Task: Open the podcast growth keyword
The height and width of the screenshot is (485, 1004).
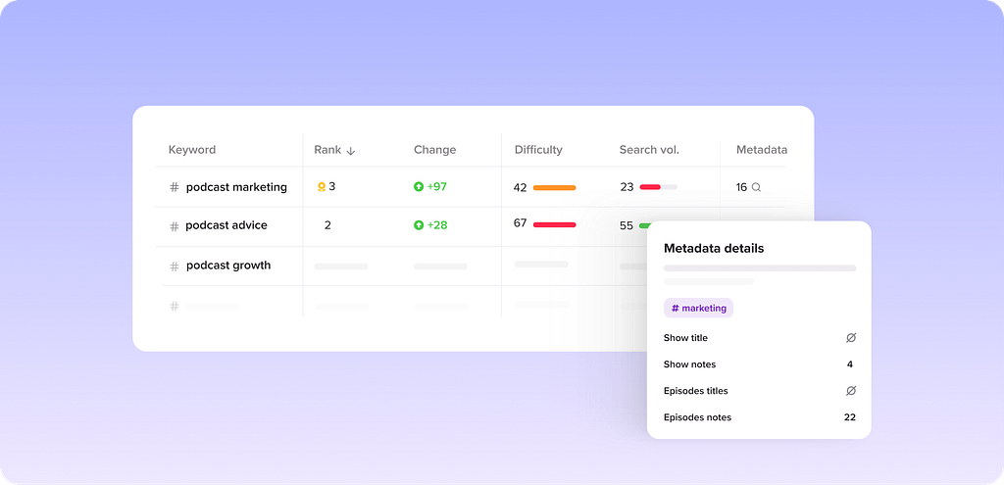Action: point(228,266)
